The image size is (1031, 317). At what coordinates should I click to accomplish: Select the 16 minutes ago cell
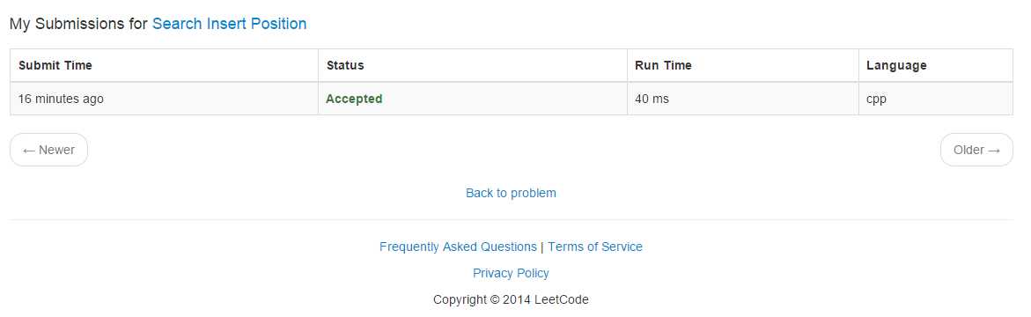point(164,99)
